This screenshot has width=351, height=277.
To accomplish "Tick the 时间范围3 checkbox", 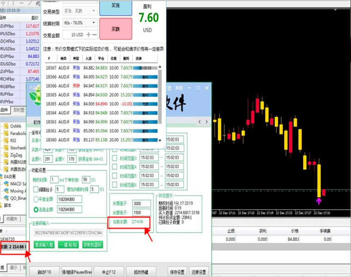I will pos(115,158).
